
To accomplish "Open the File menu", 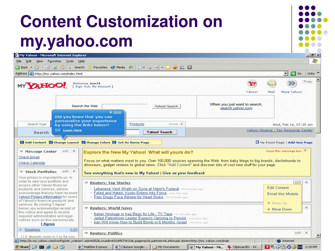I will coord(19,61).
